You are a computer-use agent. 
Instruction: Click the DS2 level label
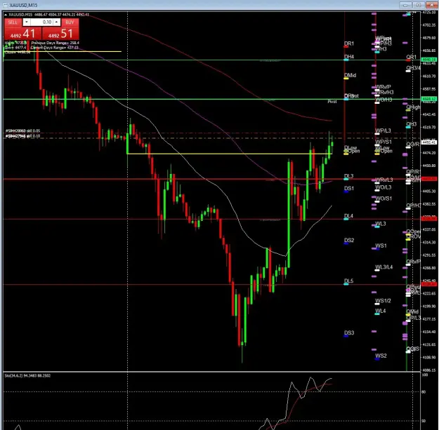pos(349,240)
